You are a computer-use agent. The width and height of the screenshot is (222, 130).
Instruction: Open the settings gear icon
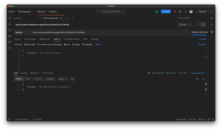click(x=180, y=12)
